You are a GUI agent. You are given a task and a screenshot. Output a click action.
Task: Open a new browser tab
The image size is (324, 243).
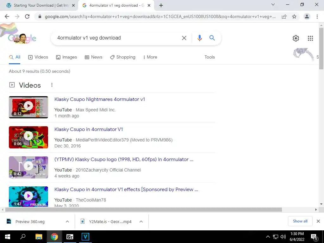tap(161, 6)
